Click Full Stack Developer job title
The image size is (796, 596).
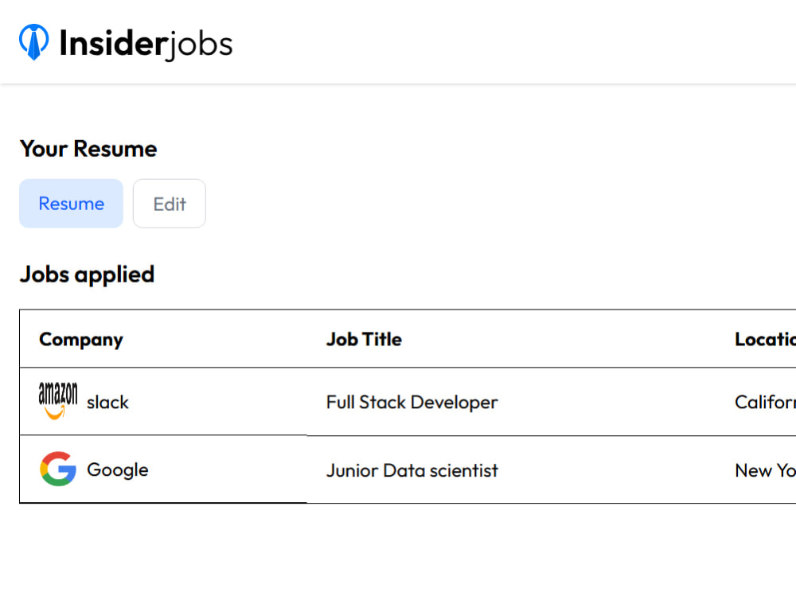412,402
